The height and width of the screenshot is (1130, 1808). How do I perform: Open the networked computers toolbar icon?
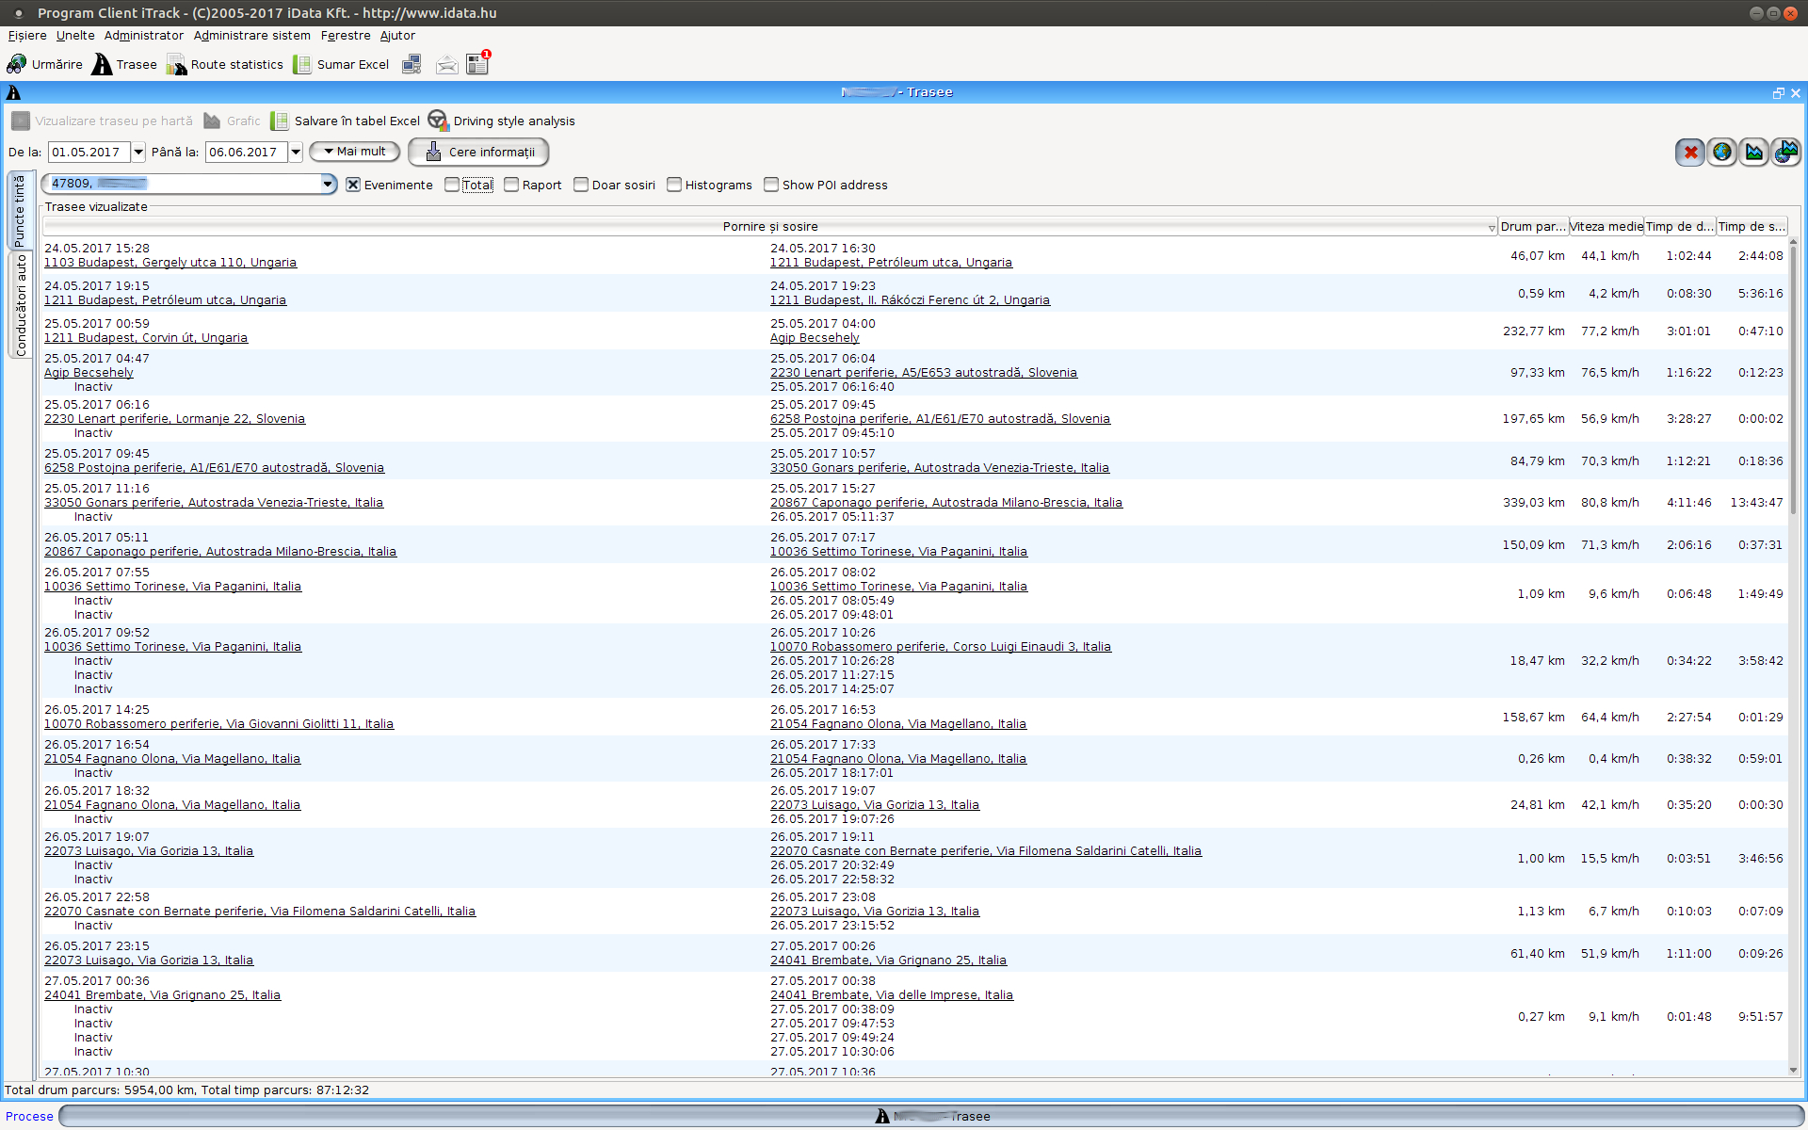point(412,64)
